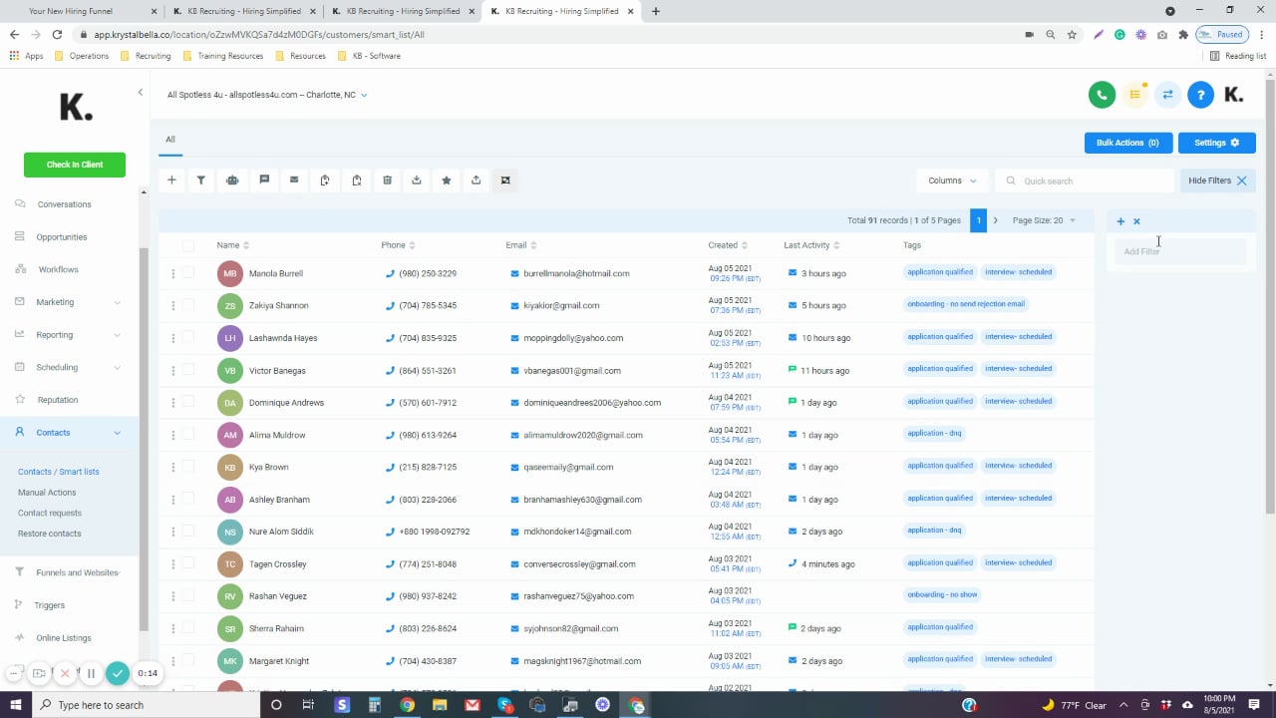Check the box for Manola Burrell

188,273
